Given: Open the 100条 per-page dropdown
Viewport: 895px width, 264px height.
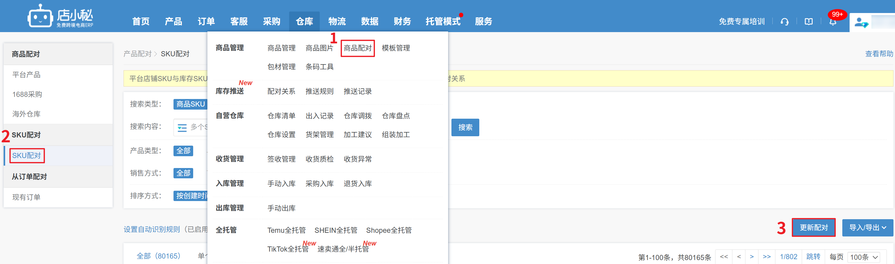Looking at the screenshot, I should point(864,257).
